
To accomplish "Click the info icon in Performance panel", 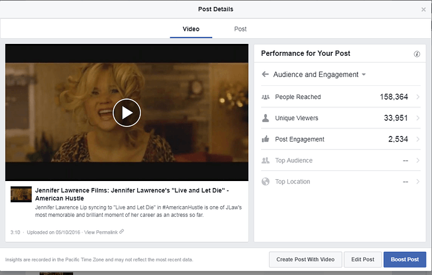I will (417, 54).
